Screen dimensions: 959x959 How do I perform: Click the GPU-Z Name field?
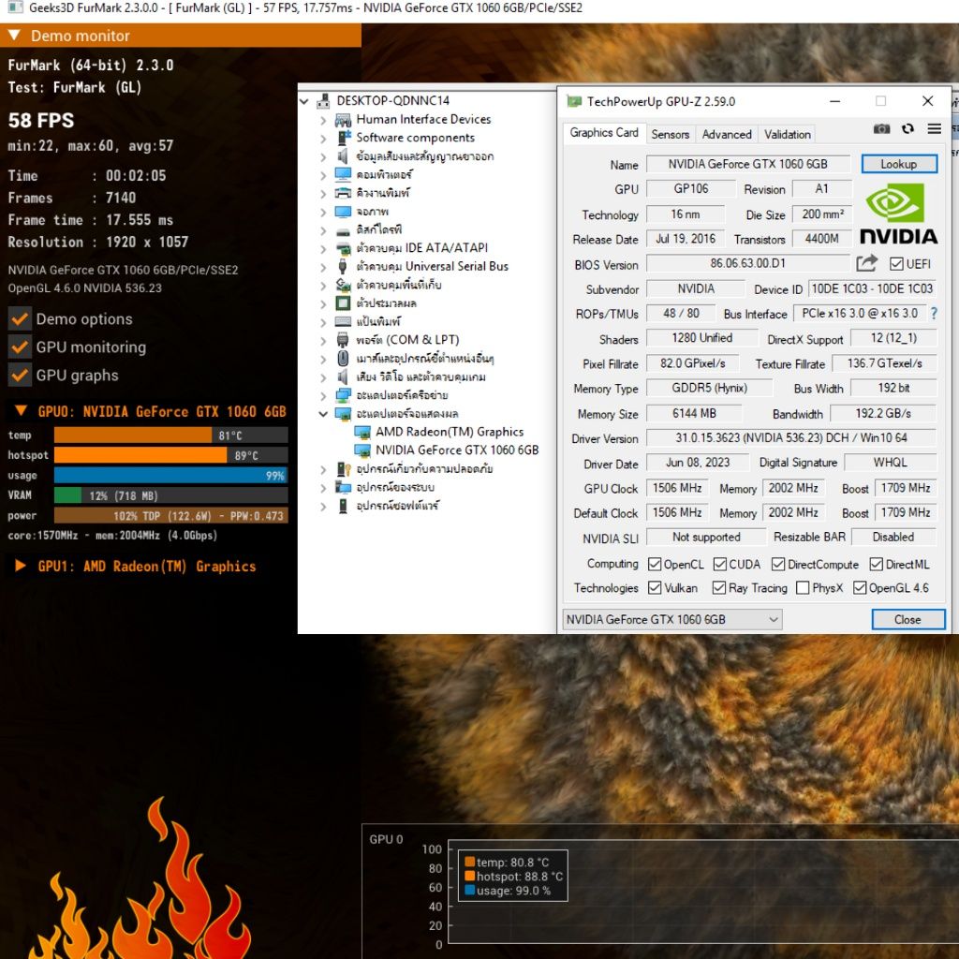point(748,164)
